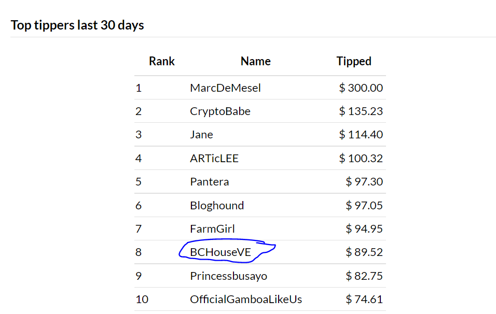
Task: Select the $ 74.61 amount
Action: 364,299
